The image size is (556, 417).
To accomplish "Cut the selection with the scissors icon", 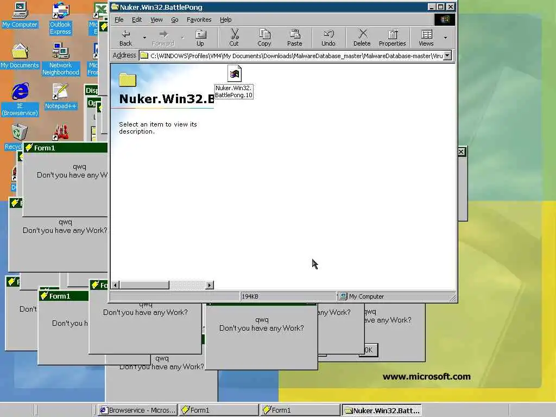I will coord(234,38).
